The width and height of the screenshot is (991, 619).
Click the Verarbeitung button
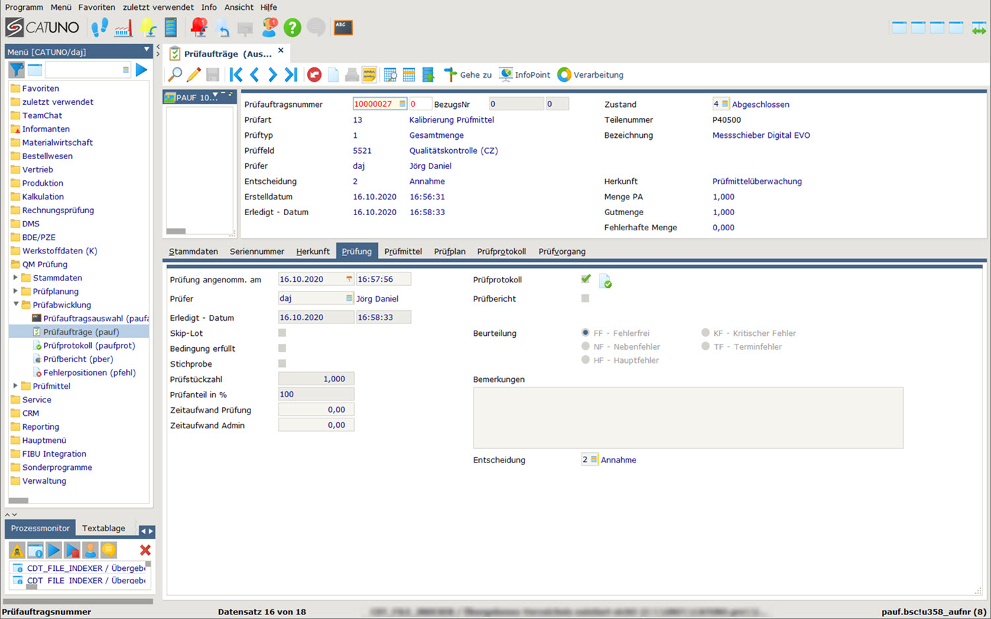pos(591,75)
